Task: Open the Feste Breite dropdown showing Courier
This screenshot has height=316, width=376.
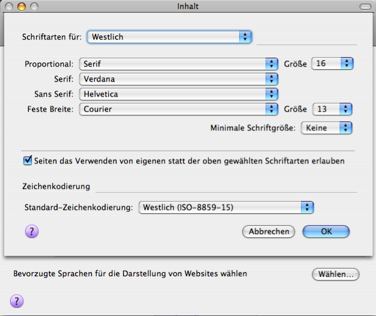Action: click(x=178, y=109)
